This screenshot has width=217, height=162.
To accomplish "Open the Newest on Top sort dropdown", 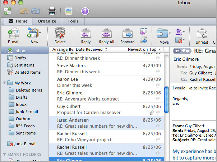I will click(144, 49).
